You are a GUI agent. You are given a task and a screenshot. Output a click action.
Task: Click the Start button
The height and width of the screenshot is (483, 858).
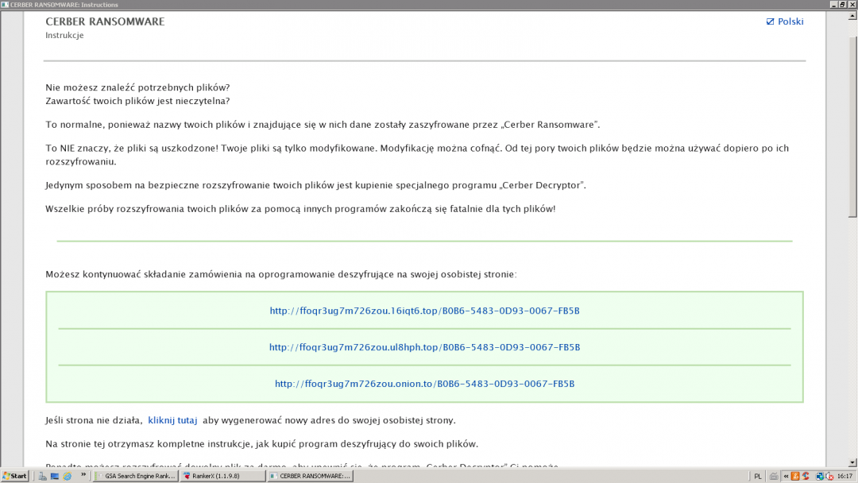click(x=15, y=476)
